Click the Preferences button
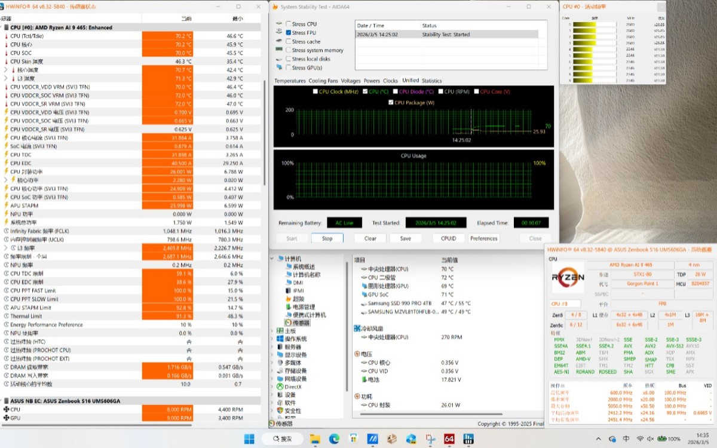The height and width of the screenshot is (448, 717). (483, 238)
